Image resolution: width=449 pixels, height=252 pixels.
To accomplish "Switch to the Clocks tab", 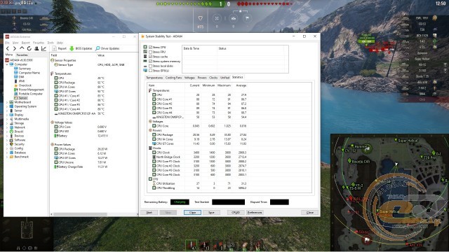I will pyautogui.click(x=213, y=78).
